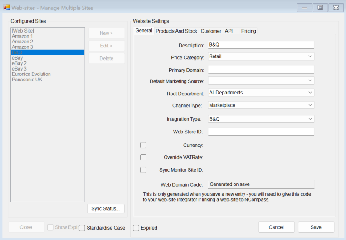This screenshot has width=346, height=240.
Task: Select the API tab
Action: tap(229, 31)
